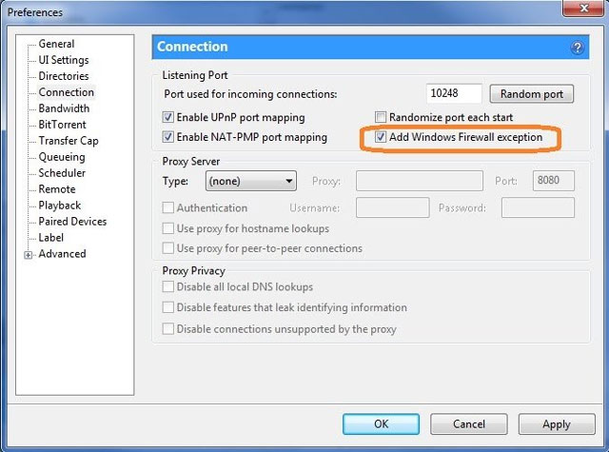Check Disable features that leak identifying information

[x=167, y=307]
